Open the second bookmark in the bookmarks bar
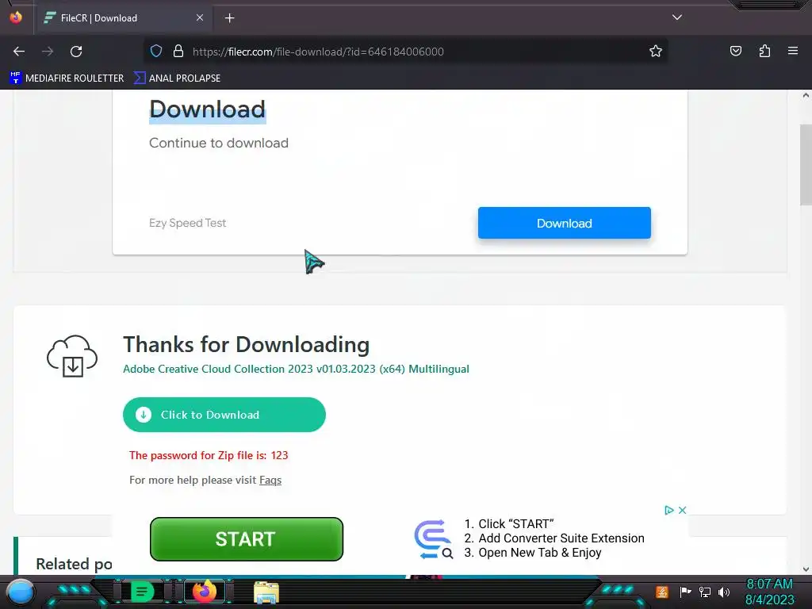Image resolution: width=812 pixels, height=609 pixels. pos(177,79)
